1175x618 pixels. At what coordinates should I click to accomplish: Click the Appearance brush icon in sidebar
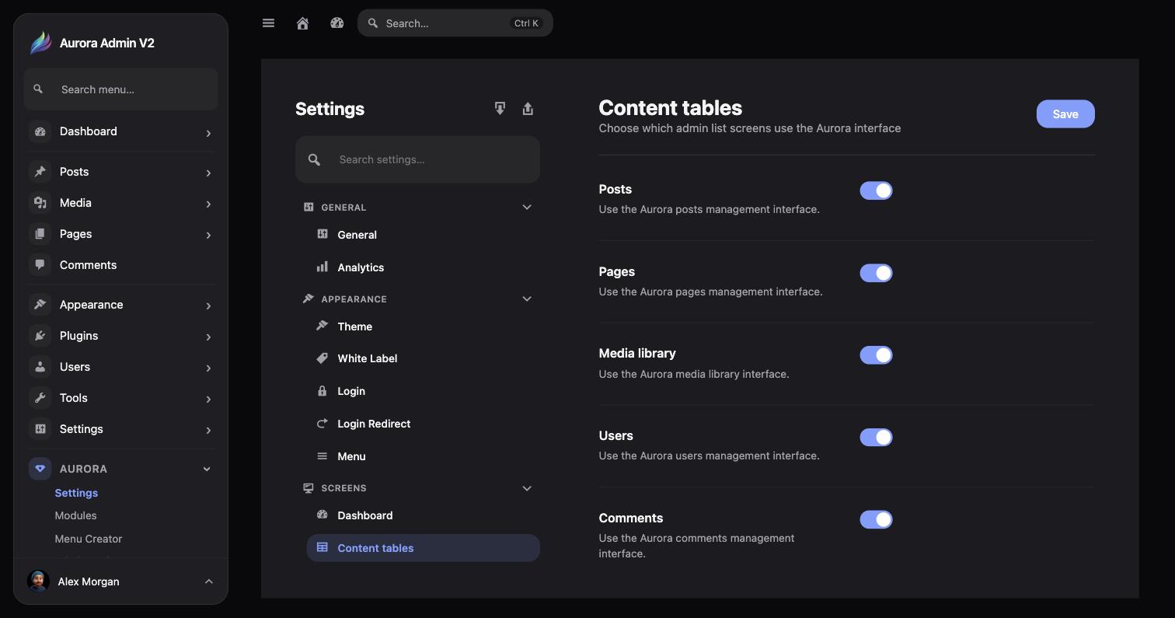(x=40, y=305)
